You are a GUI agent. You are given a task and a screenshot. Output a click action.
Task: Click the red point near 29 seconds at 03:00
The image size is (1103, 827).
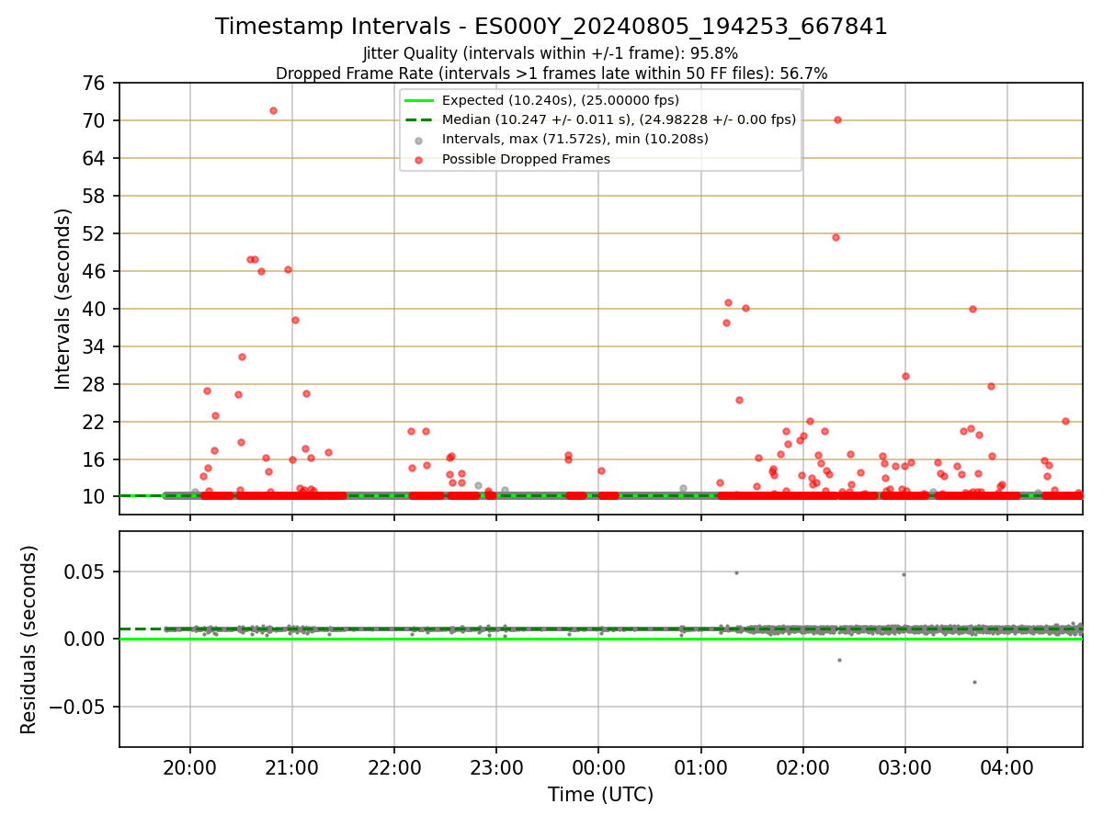tap(905, 376)
